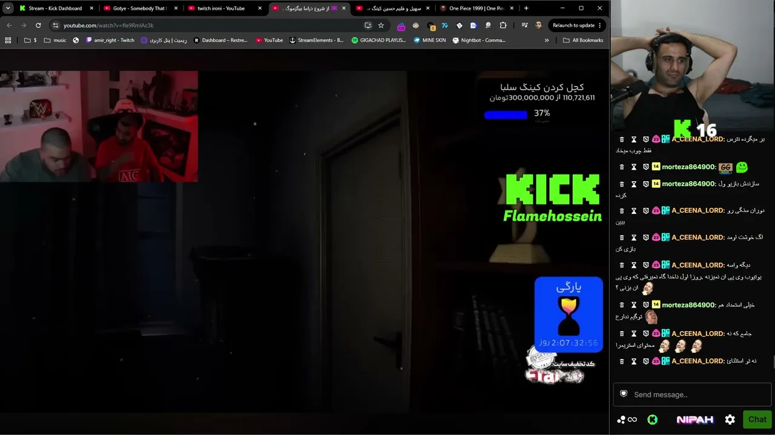Viewport: 775px width, 435px height.
Task: Open the GIGACHAD PLAYLIST bookmark
Action: (x=379, y=40)
